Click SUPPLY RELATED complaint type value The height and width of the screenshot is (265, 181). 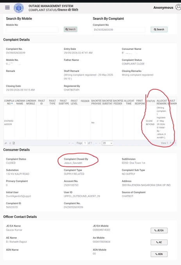(74, 174)
